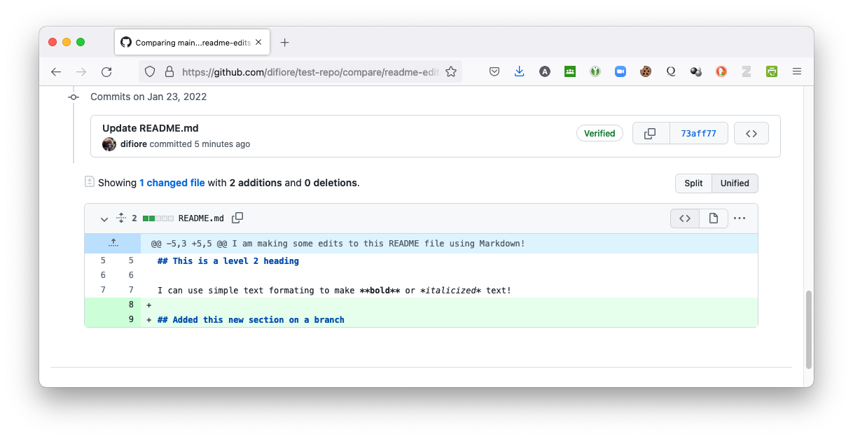The width and height of the screenshot is (853, 439).
Task: Switch to Split diff view
Action: click(x=693, y=183)
